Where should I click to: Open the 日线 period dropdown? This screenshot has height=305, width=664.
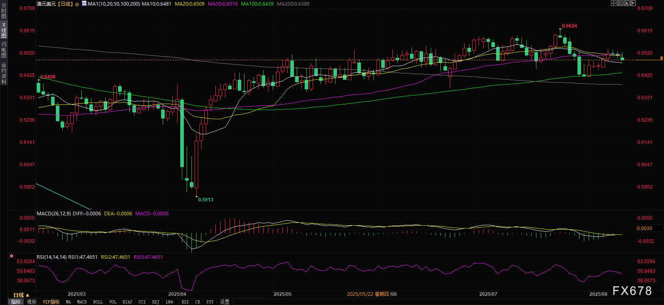[21, 295]
